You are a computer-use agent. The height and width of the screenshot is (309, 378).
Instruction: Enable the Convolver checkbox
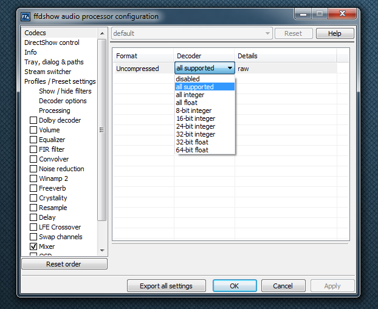(x=33, y=159)
